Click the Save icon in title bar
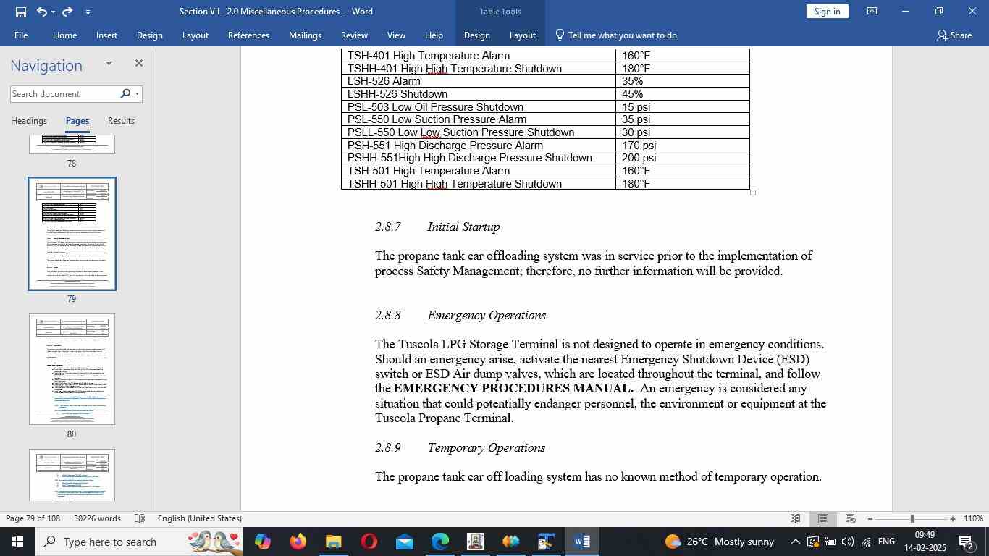 [x=20, y=12]
